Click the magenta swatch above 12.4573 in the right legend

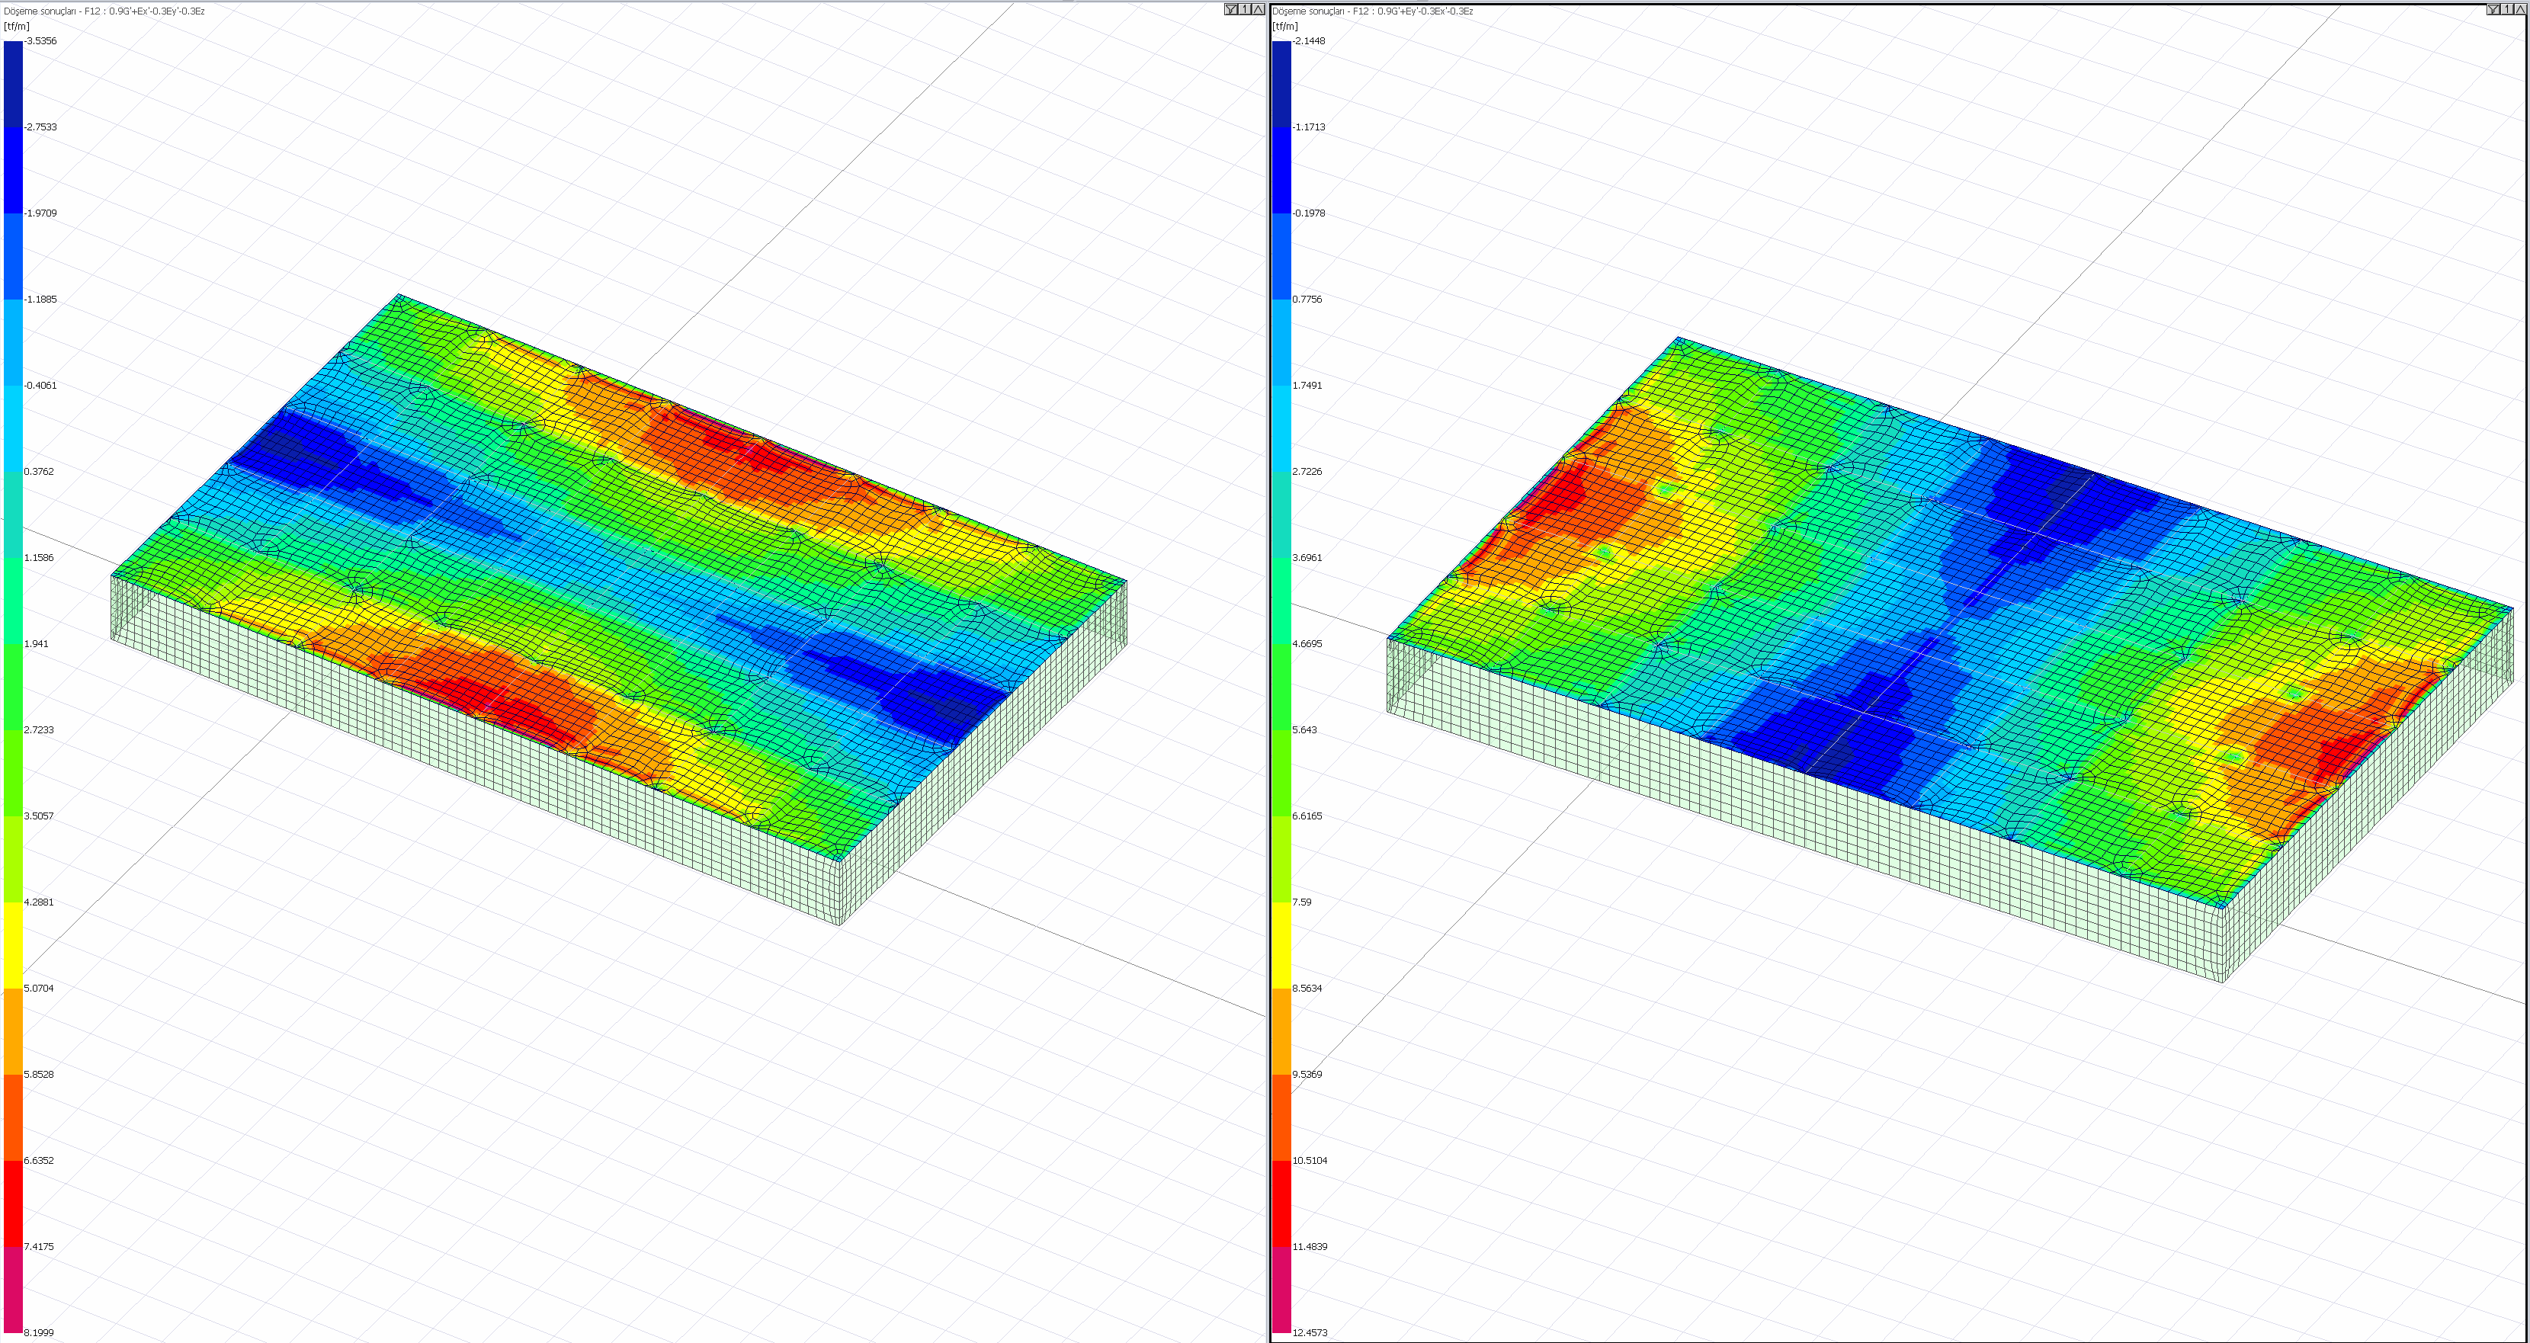1281,1289
